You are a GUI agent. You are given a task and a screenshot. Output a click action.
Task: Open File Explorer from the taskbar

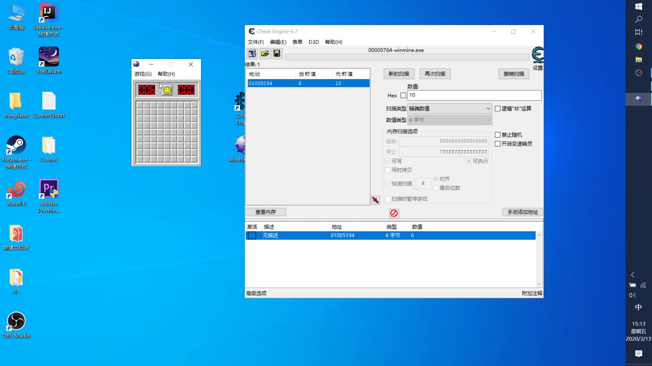(639, 60)
